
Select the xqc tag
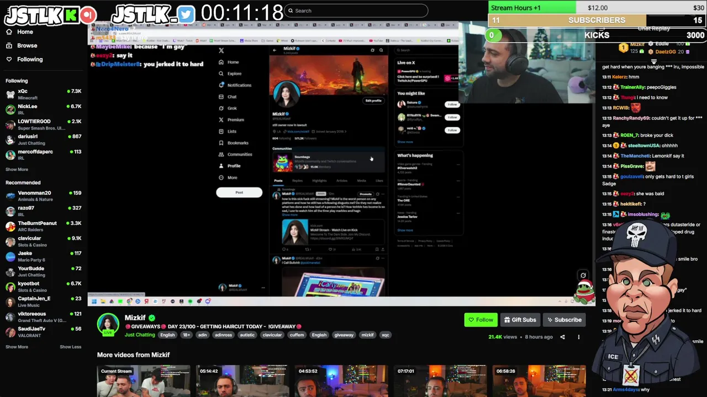(385, 335)
